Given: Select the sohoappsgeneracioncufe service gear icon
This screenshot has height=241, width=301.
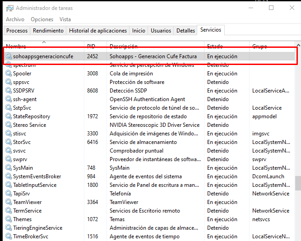Looking at the screenshot, I should tap(8, 56).
